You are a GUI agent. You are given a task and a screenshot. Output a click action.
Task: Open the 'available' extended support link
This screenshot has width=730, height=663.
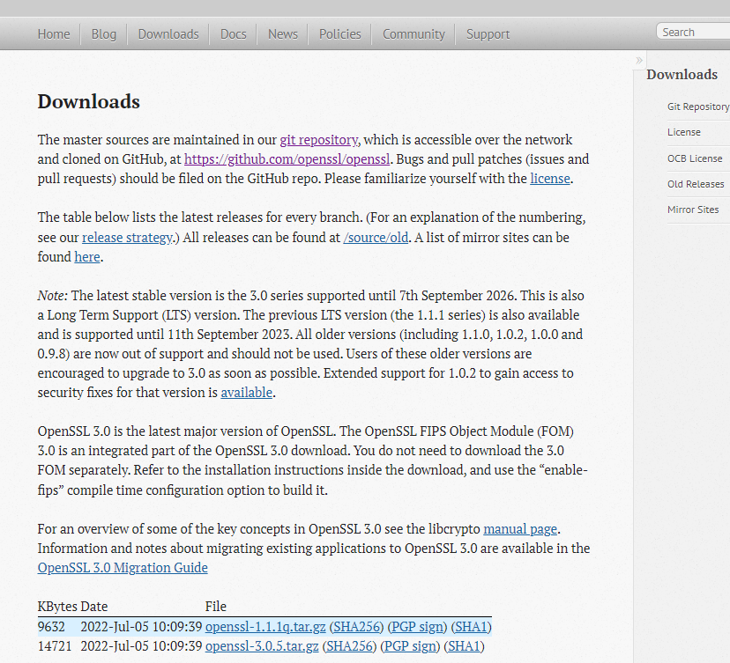coord(246,393)
